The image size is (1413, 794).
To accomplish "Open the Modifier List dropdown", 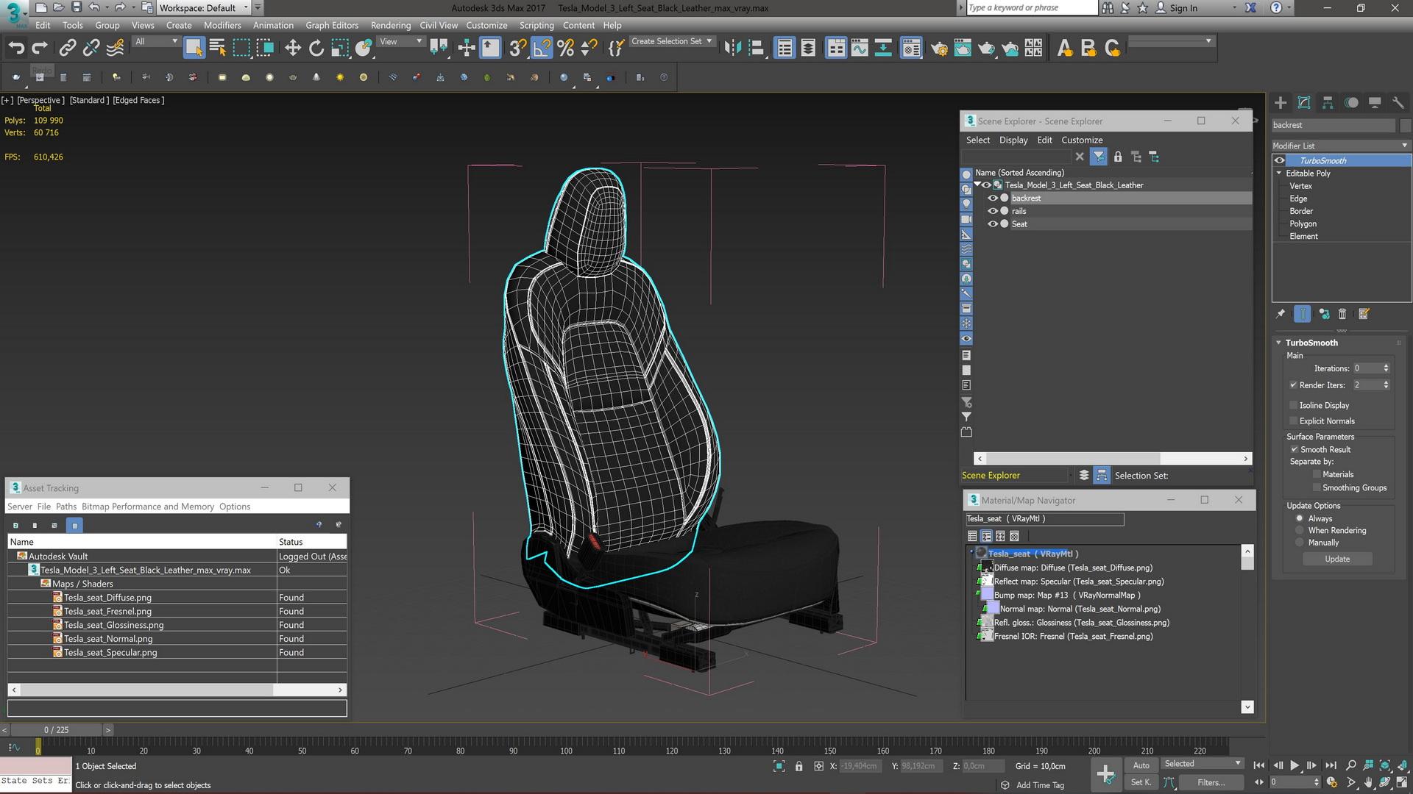I will 1341,146.
